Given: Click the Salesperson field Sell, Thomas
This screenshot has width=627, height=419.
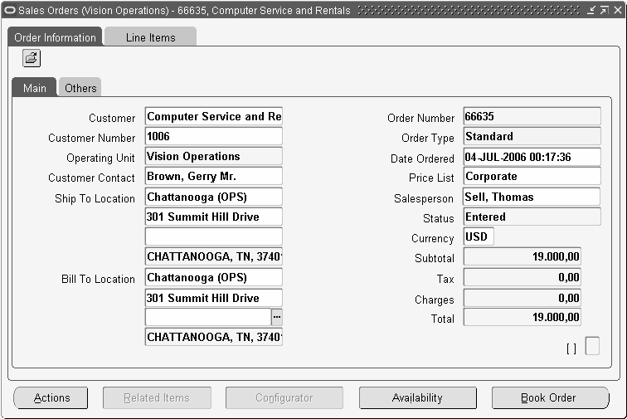Looking at the screenshot, I should [x=532, y=197].
